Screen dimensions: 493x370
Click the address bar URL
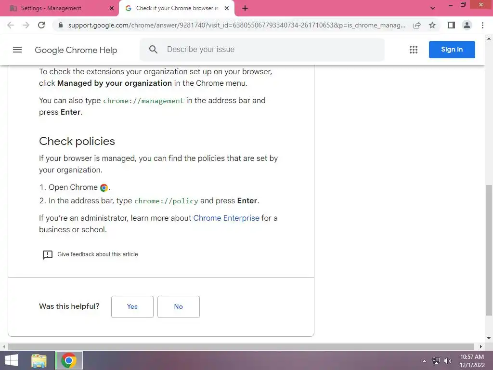[236, 25]
